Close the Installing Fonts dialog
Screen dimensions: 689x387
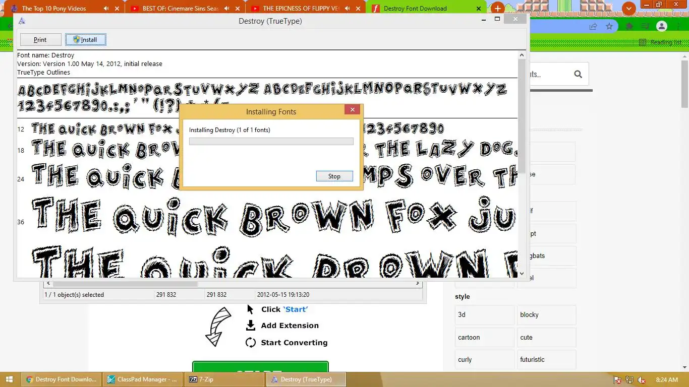353,110
